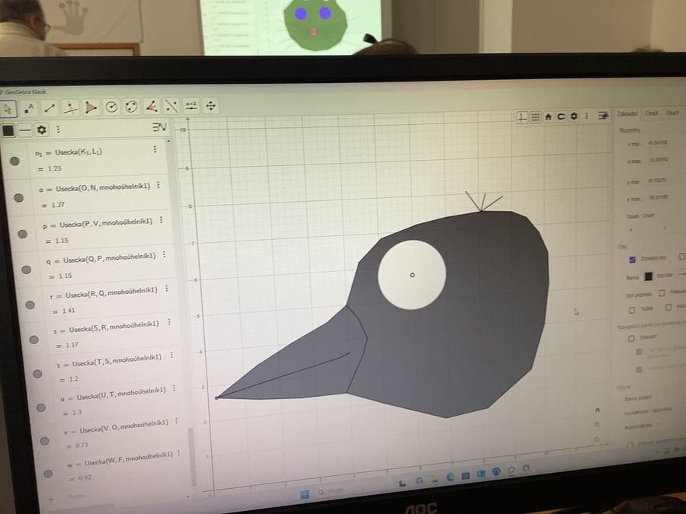Viewport: 686px width, 514px height.
Task: Select the Move Graphics View tool
Action: pos(211,105)
